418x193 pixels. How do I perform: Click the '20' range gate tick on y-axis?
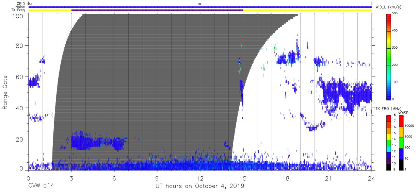coord(19,140)
